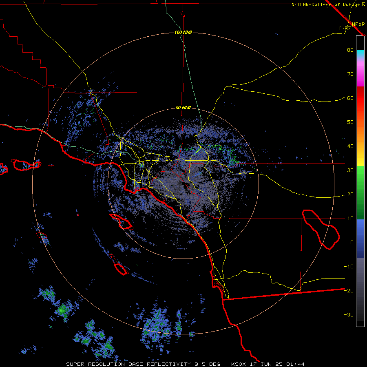The height and width of the screenshot is (367, 367).
Task: Click the 60 value on the dBZ scale
Action: [350, 98]
